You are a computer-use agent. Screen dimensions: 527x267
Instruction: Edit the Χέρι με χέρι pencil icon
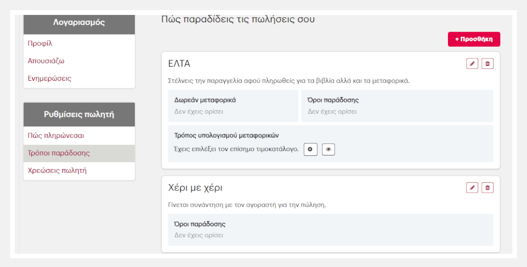472,188
